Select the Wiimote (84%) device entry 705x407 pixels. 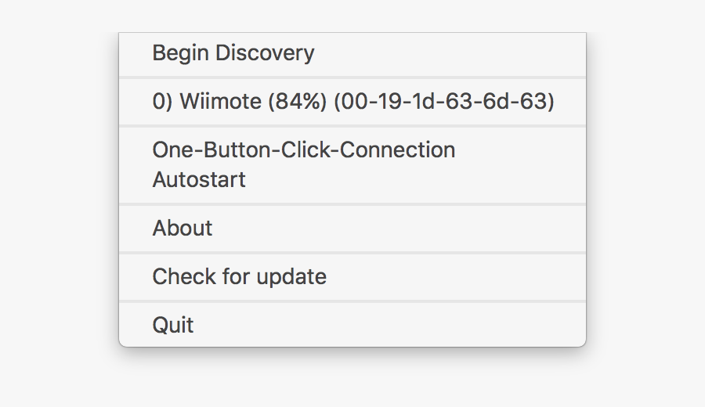tap(352, 102)
